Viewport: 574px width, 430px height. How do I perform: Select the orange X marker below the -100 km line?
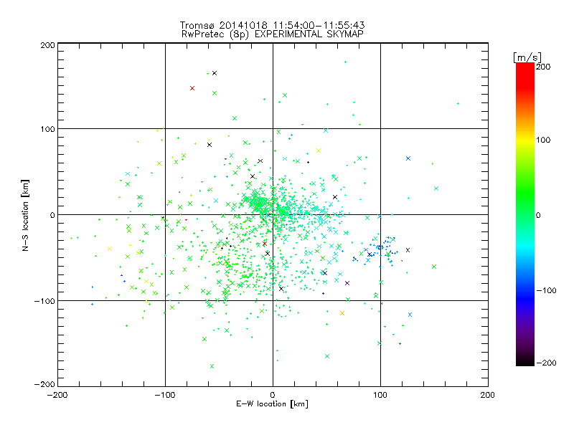tap(342, 313)
